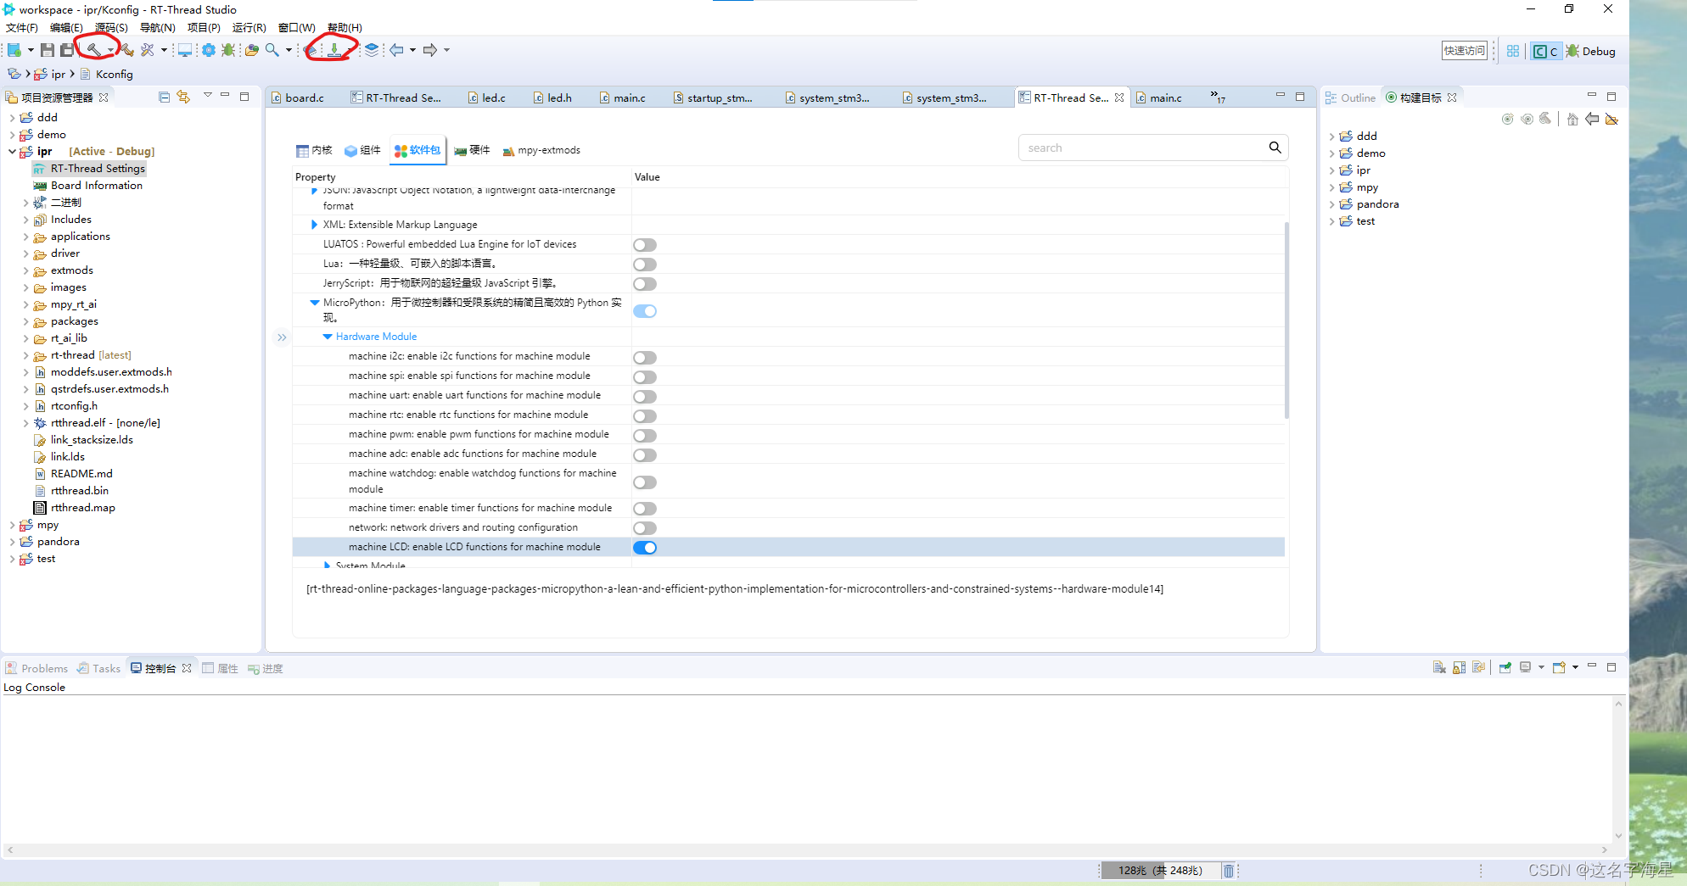The image size is (1687, 886).
Task: Toggle scroll lock in the console
Action: click(x=1459, y=667)
